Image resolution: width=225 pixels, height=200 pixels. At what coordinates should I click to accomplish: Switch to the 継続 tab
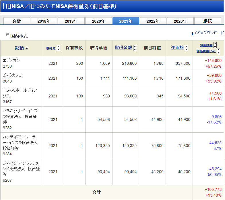pos(207,21)
